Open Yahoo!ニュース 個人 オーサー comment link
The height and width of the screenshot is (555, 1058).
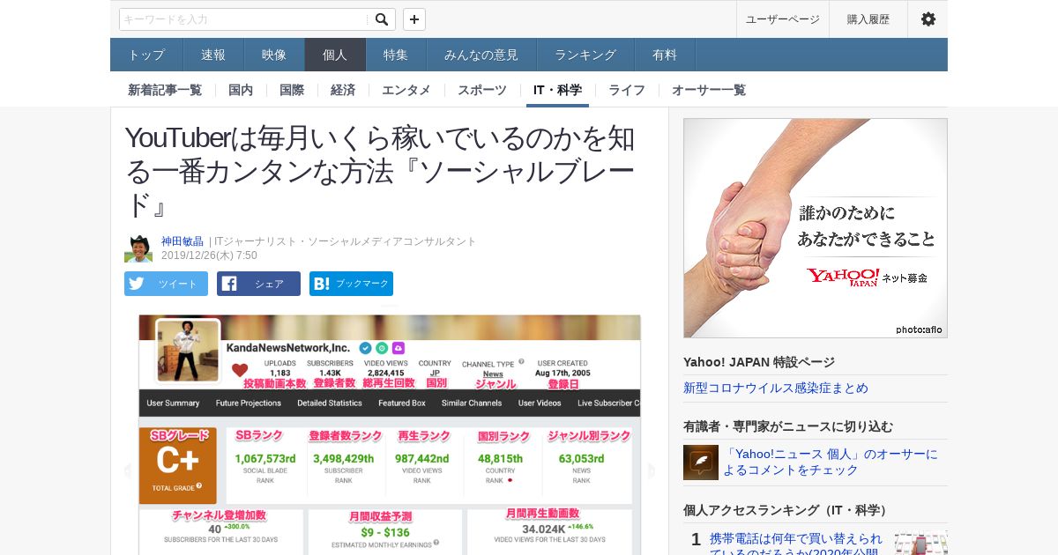(x=831, y=462)
